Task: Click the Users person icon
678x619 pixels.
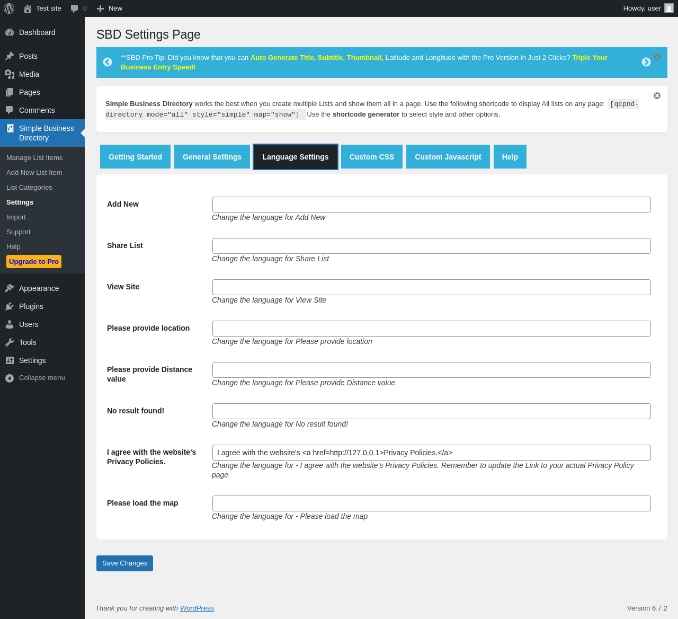Action: tap(10, 324)
